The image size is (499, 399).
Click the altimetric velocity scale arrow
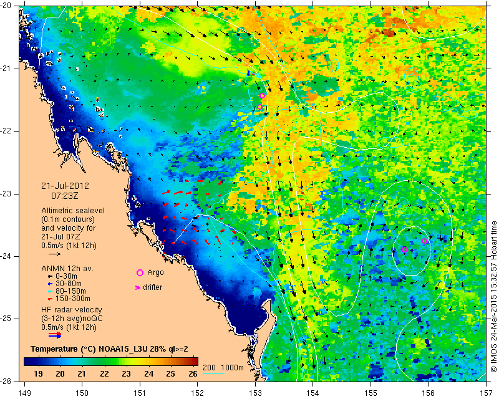(55, 254)
